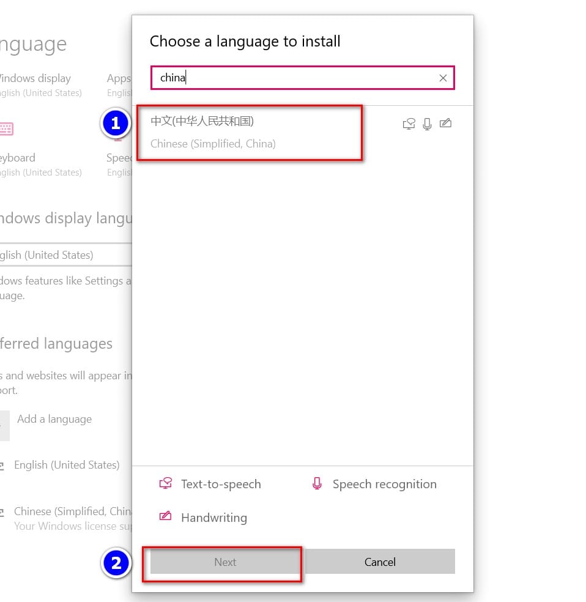586x602 pixels.
Task: Click the language search field containing 'china'
Action: pyautogui.click(x=302, y=78)
